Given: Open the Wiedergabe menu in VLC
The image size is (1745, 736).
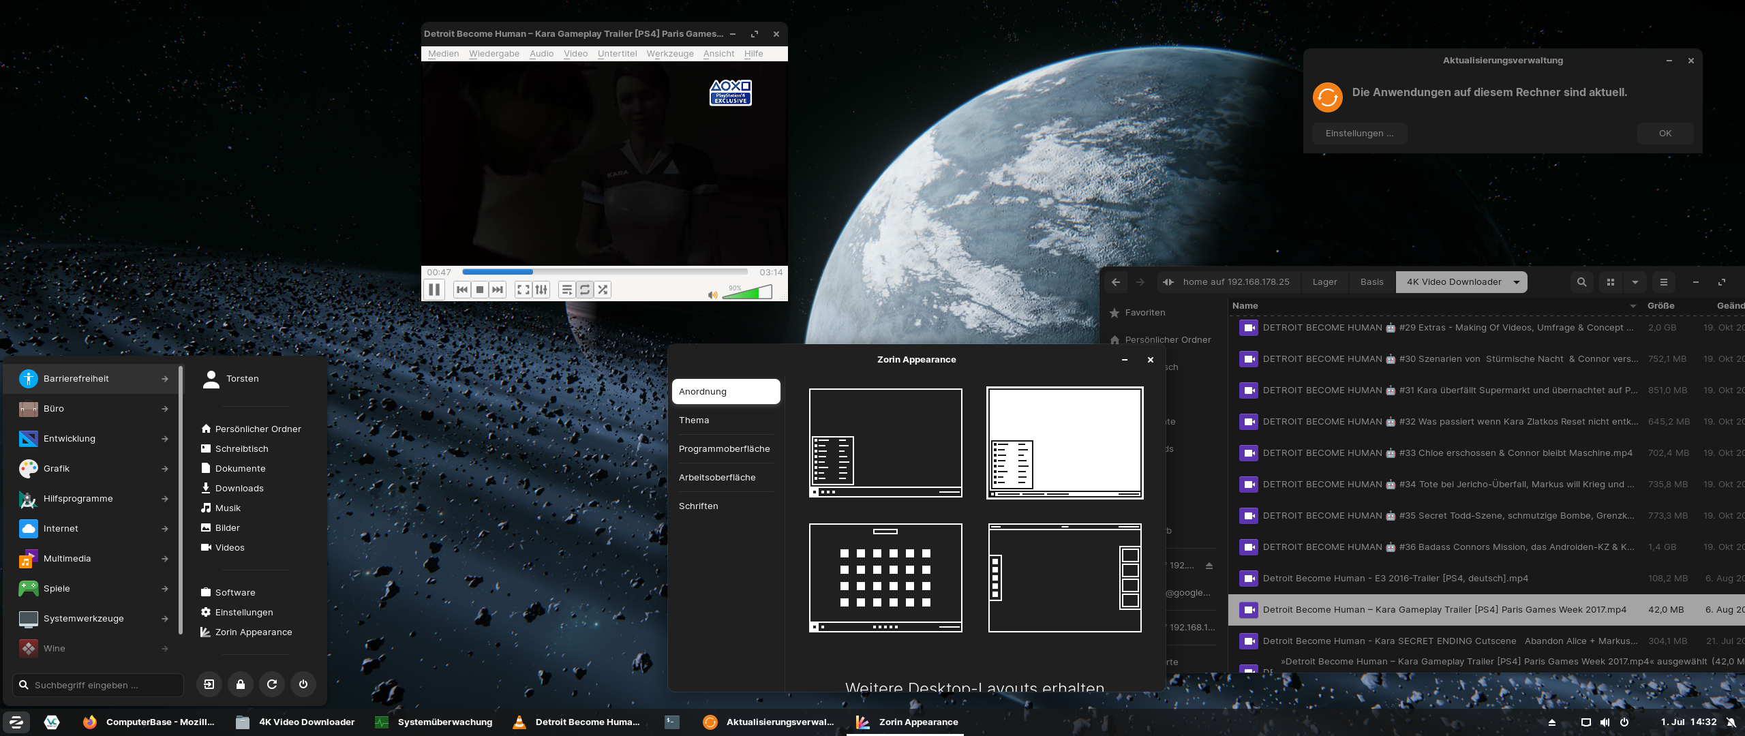Looking at the screenshot, I should (494, 54).
